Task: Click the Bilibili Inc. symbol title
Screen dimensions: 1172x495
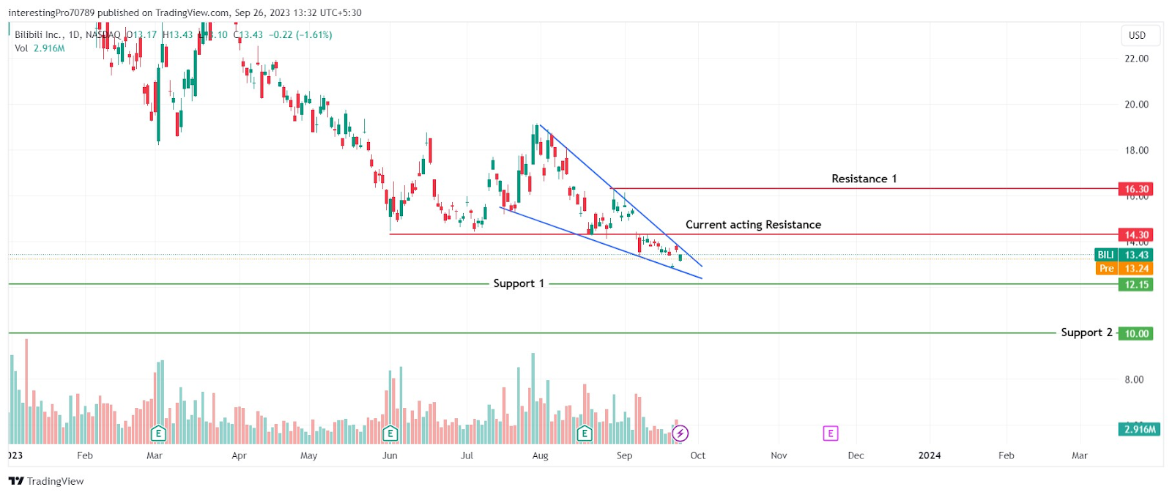Action: point(40,34)
